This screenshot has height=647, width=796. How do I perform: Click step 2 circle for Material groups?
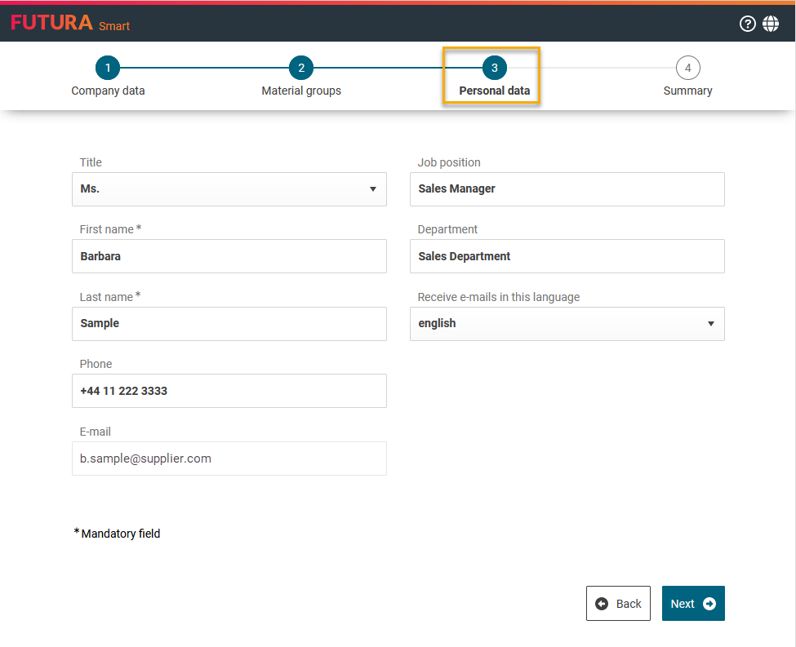pyautogui.click(x=301, y=68)
